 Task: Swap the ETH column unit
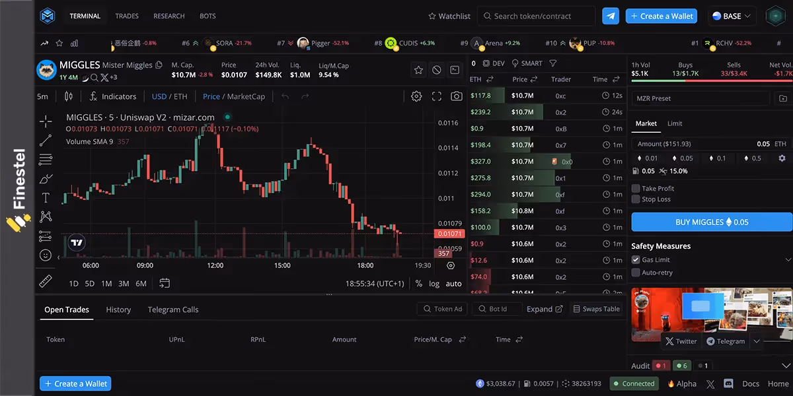click(x=490, y=79)
